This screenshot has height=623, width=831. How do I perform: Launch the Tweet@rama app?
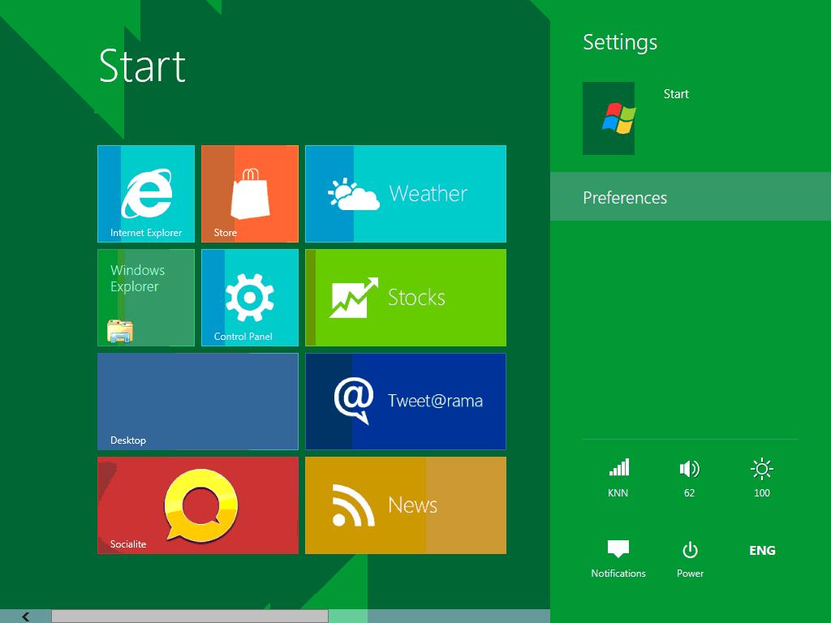coord(406,401)
